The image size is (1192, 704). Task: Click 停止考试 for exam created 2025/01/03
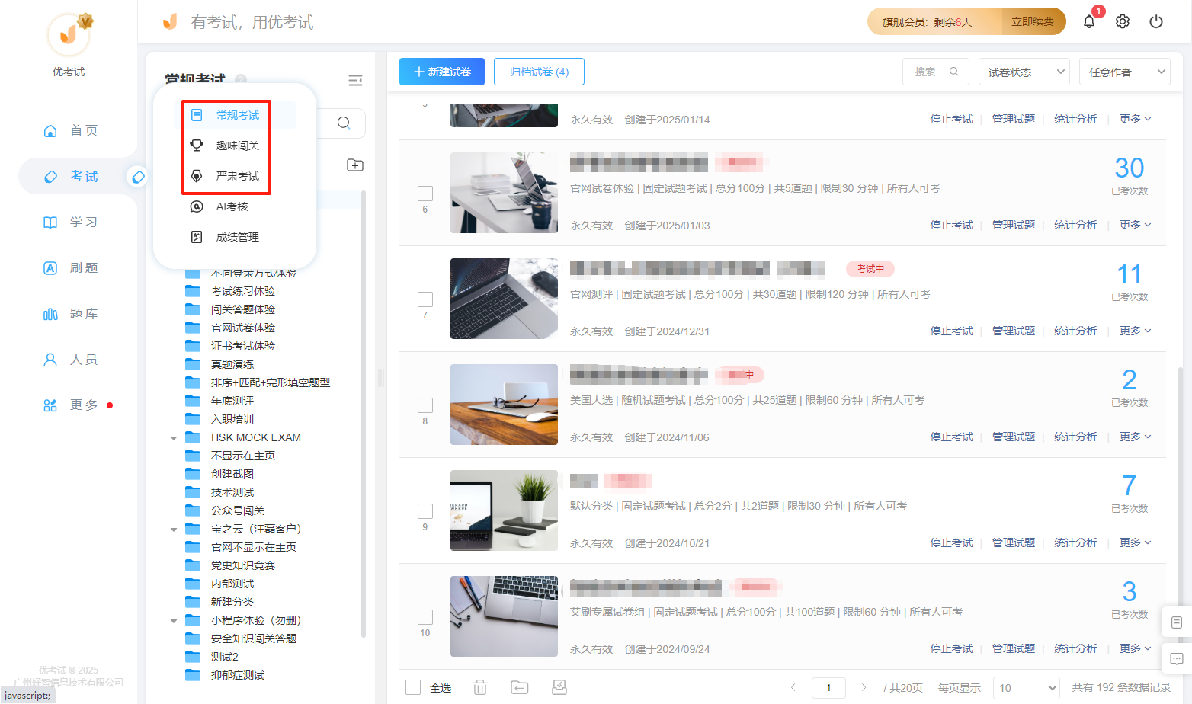coord(951,225)
